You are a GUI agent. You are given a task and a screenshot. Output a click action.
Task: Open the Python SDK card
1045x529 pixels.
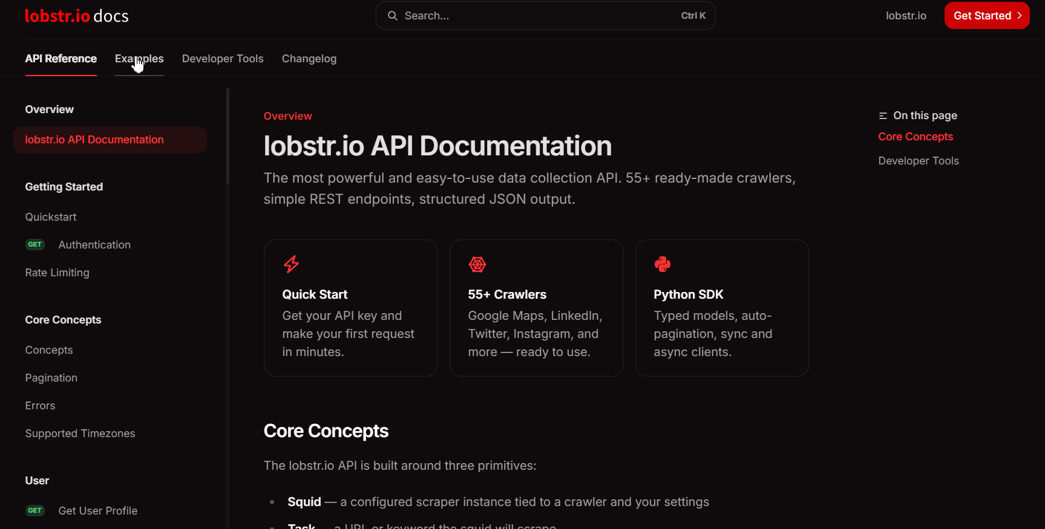tap(722, 308)
